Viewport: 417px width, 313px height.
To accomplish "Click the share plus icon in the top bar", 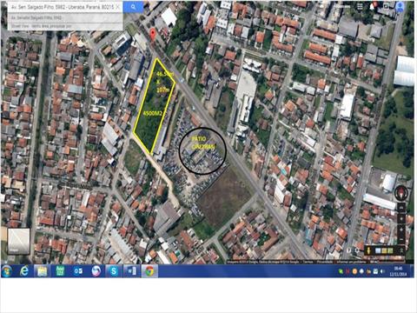I will (386, 6).
